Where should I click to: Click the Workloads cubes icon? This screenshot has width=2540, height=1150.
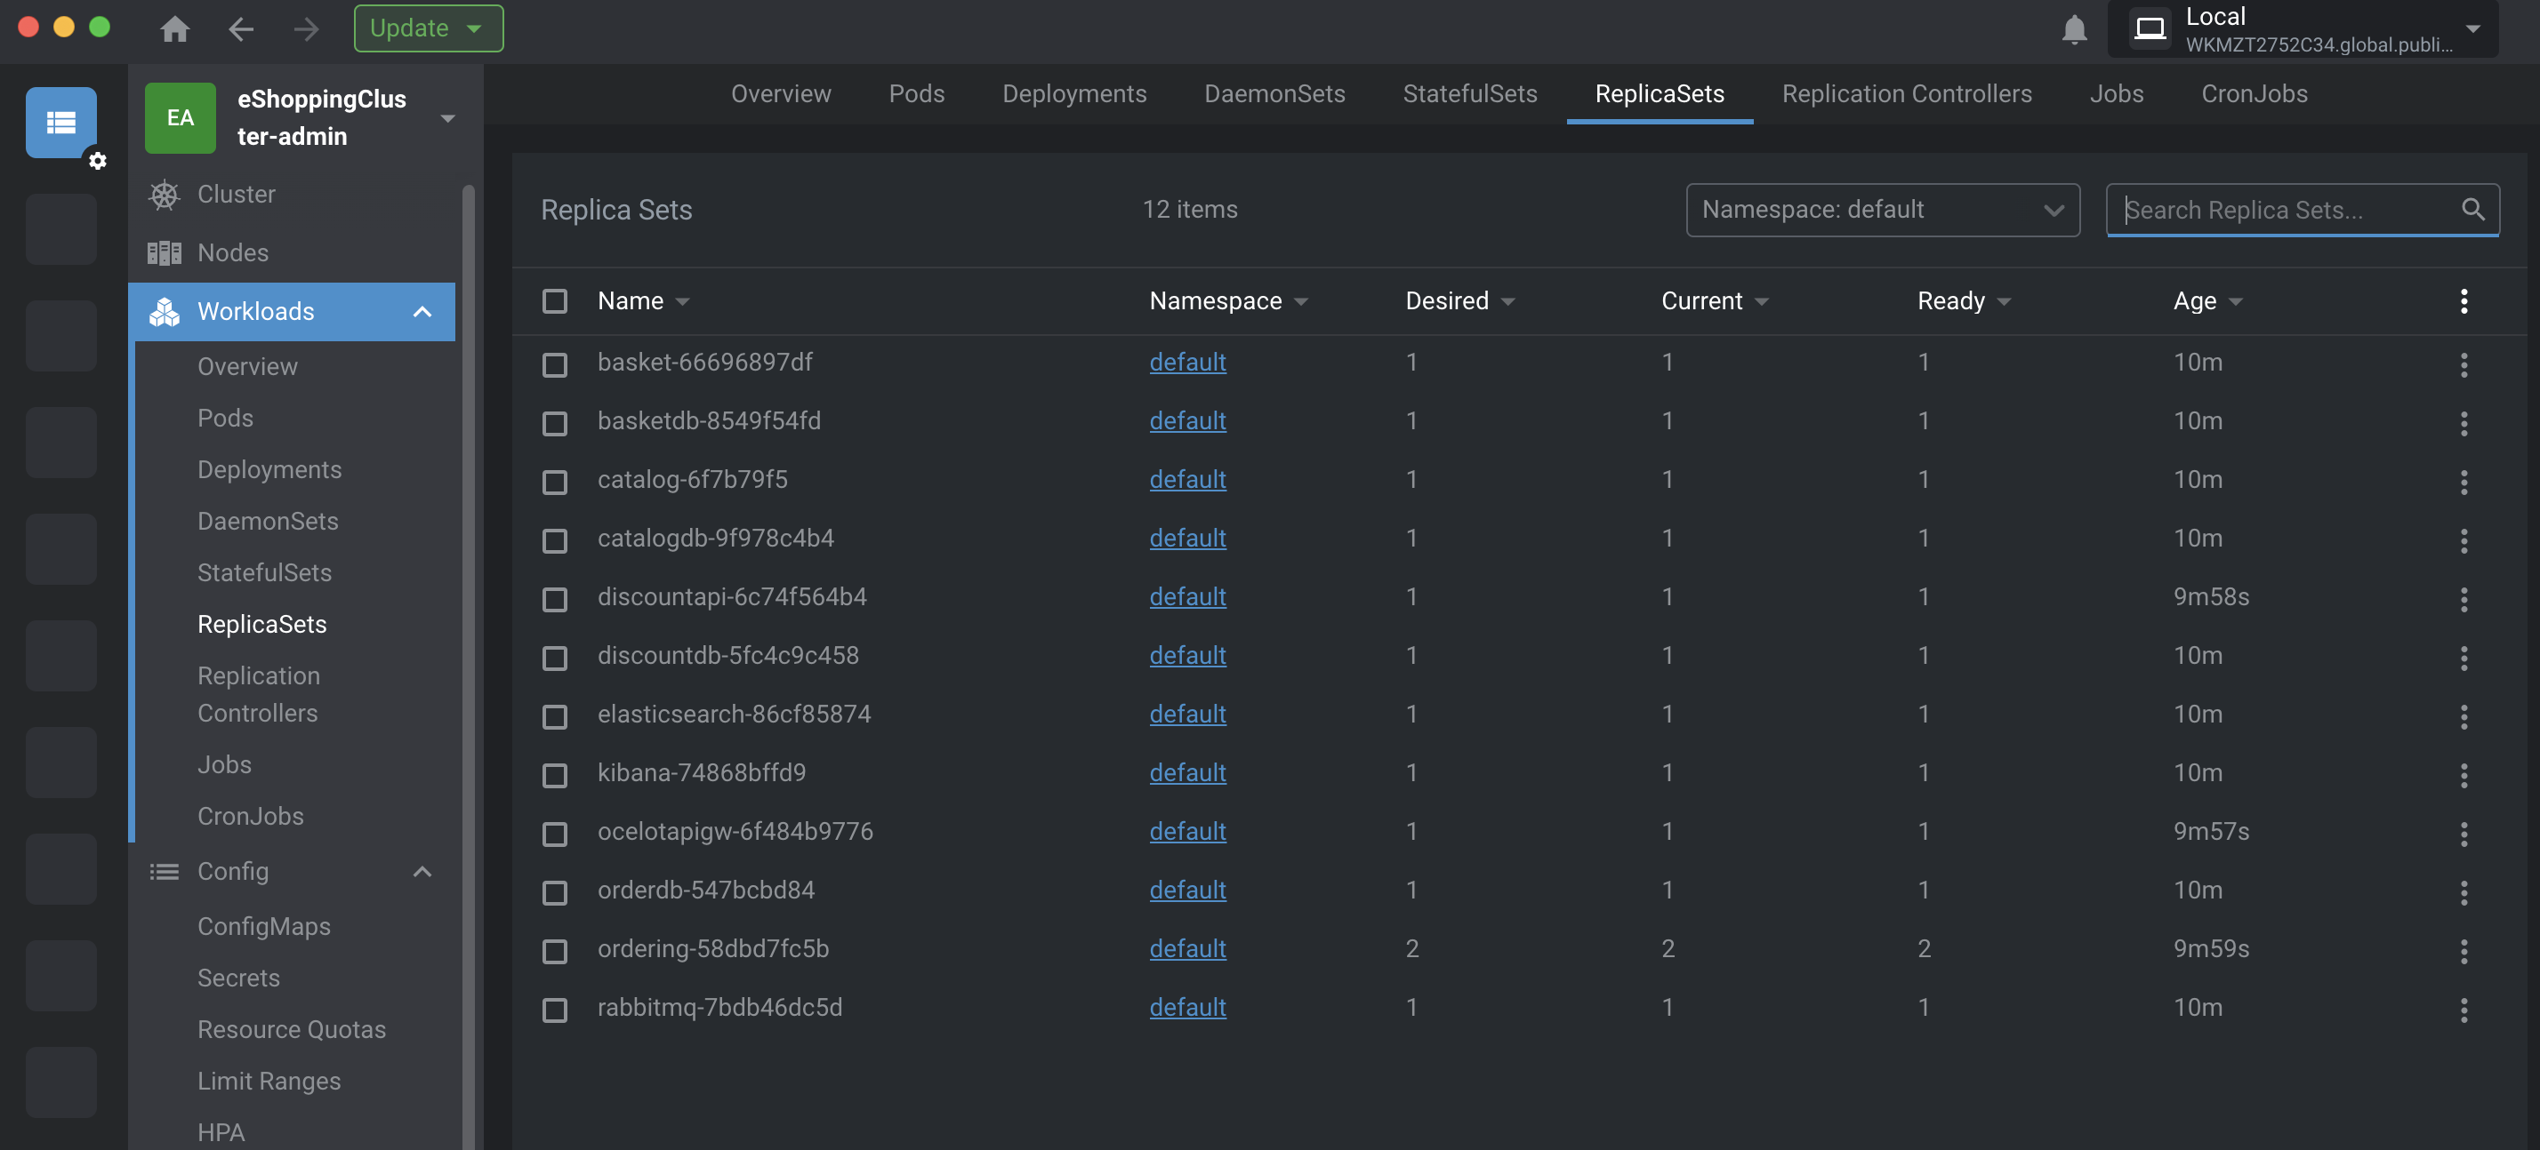point(164,311)
